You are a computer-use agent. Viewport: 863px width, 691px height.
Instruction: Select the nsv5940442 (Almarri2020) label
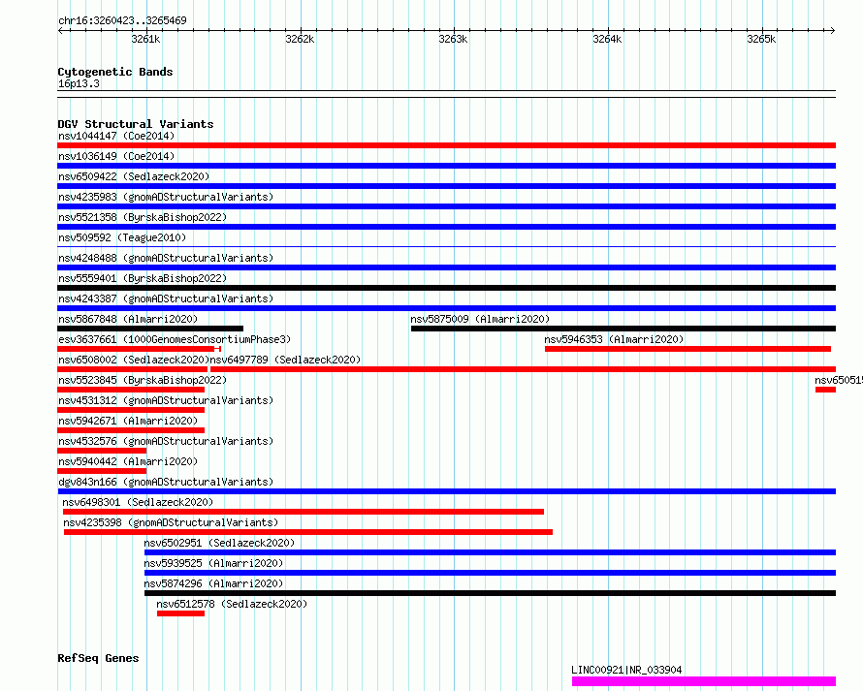click(x=128, y=461)
